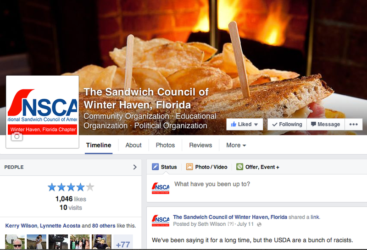
Task: Click the 80 others link
Action: coord(104,226)
